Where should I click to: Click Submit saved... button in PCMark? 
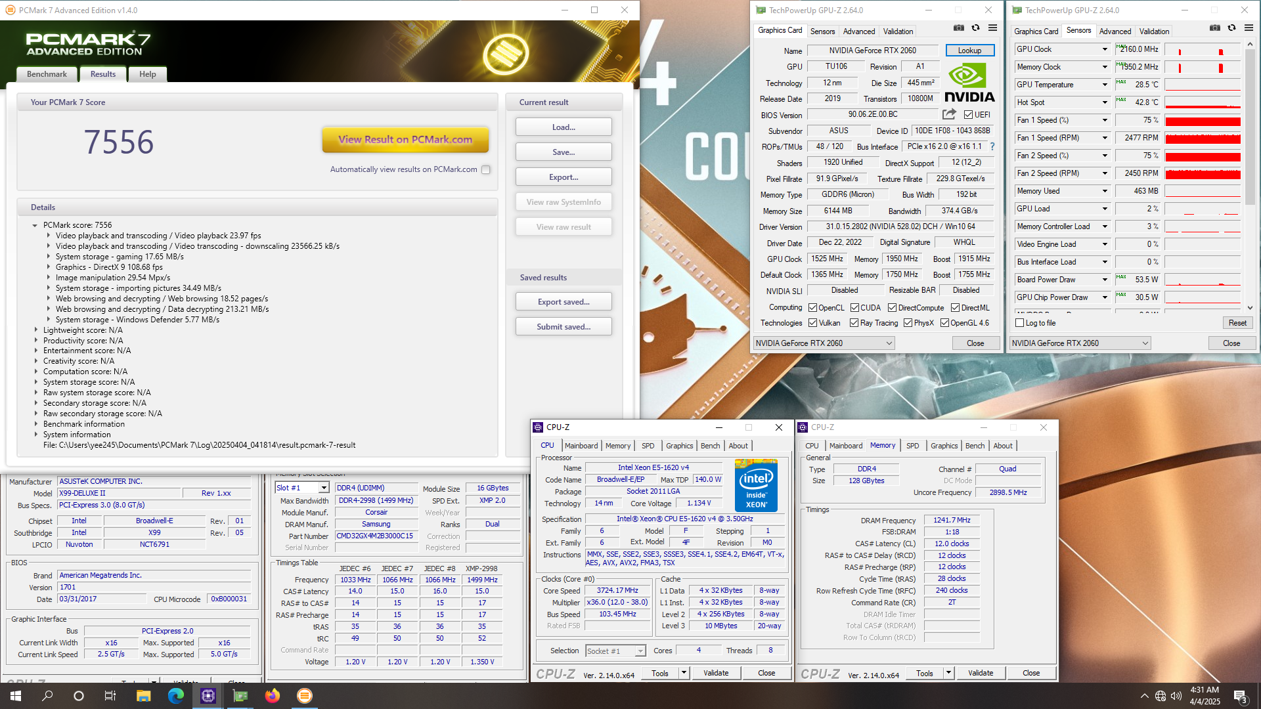pyautogui.click(x=564, y=327)
